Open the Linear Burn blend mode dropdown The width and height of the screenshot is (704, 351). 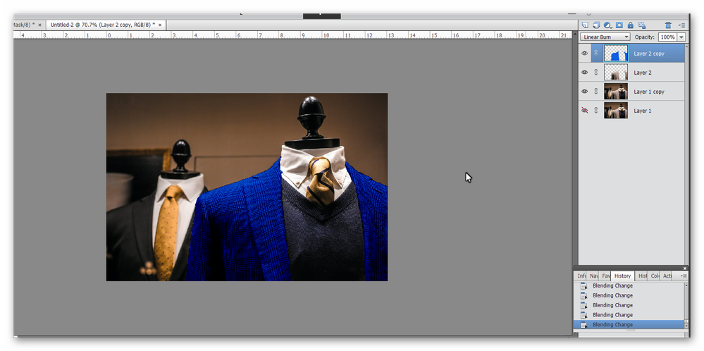[x=605, y=37]
